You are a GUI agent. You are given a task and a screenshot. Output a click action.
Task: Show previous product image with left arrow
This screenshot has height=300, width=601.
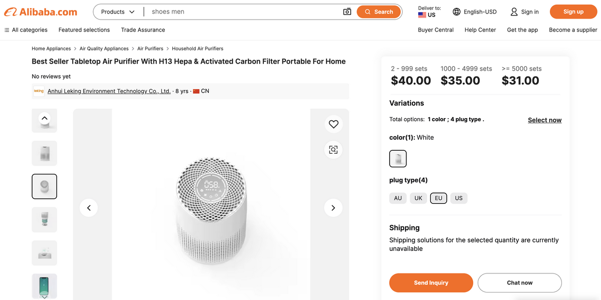(89, 207)
